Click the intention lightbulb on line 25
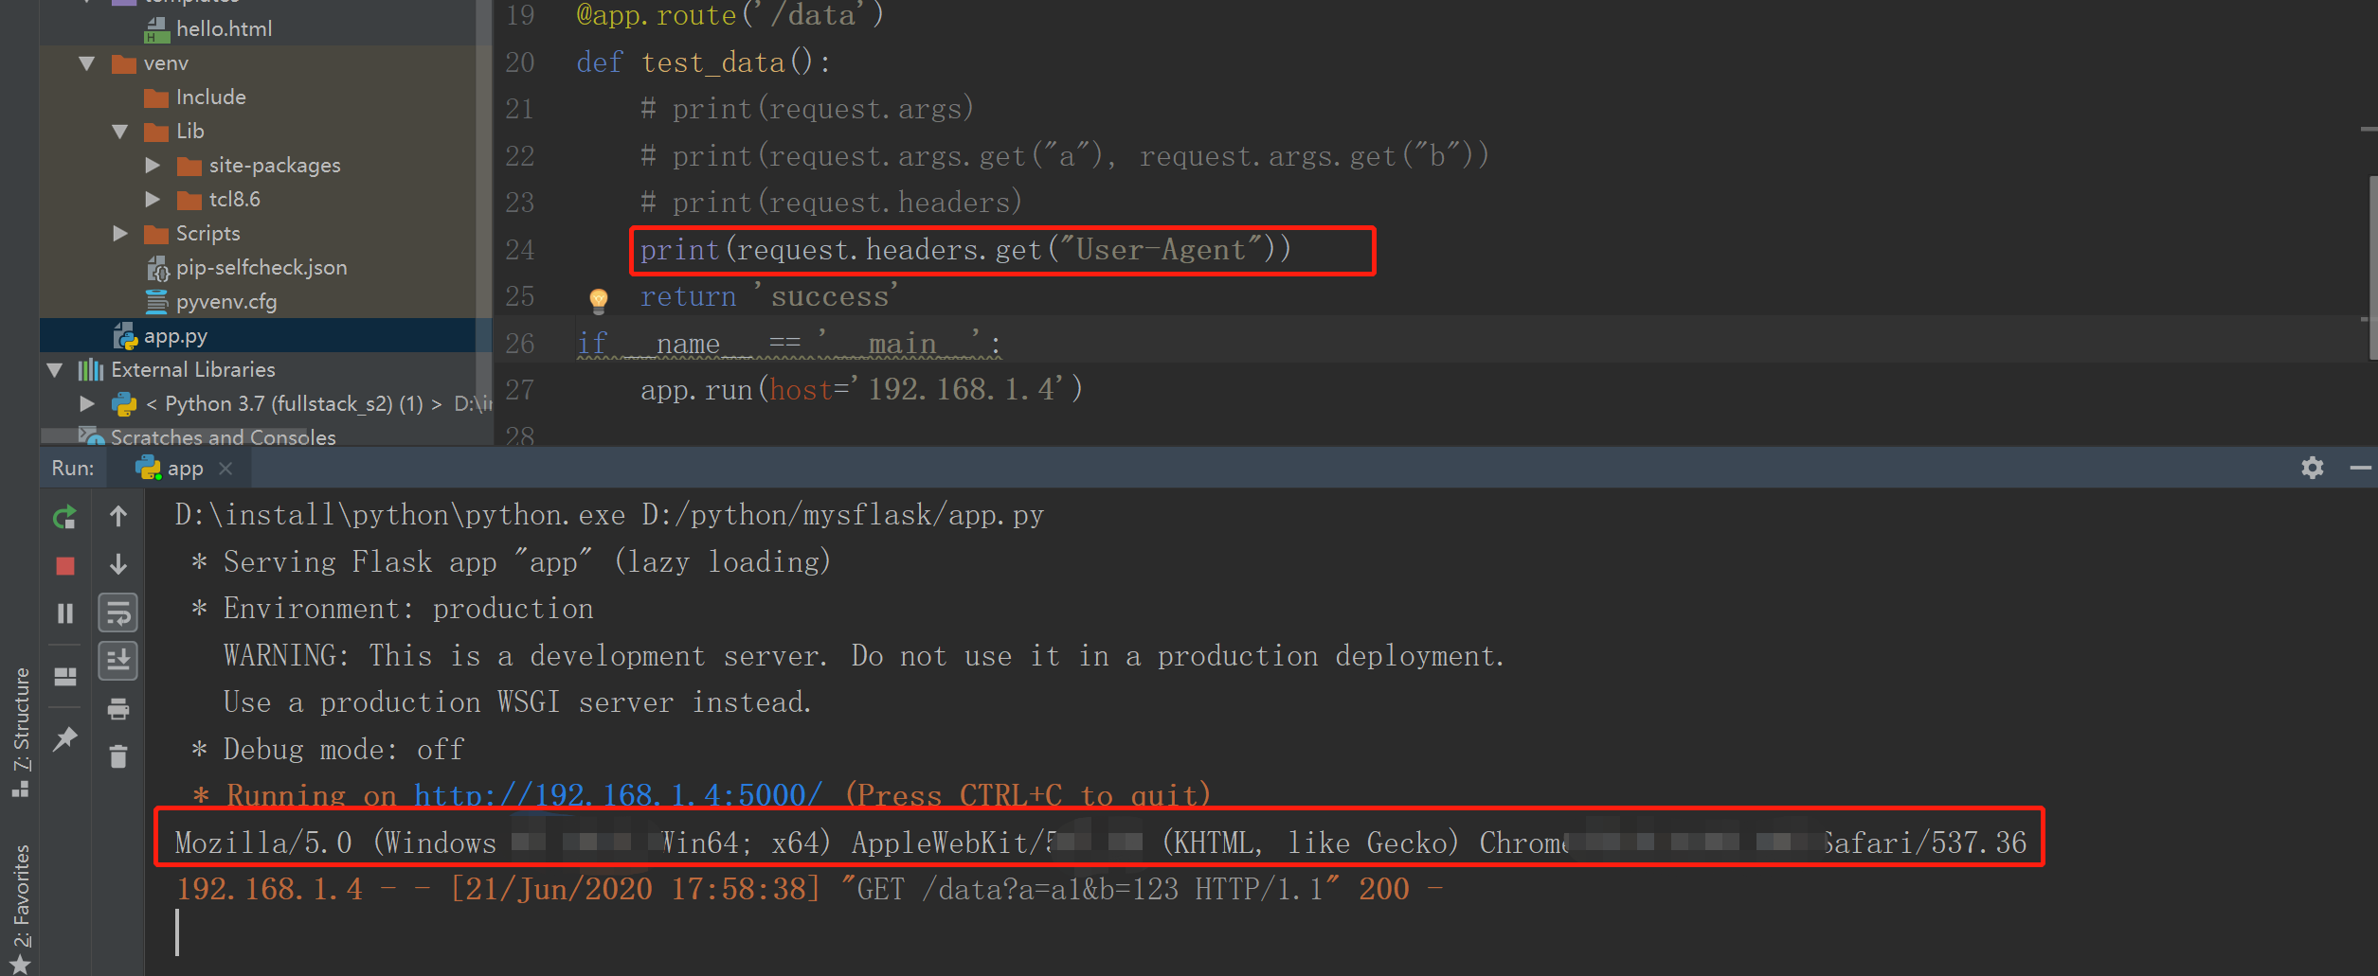Image resolution: width=2378 pixels, height=976 pixels. (599, 300)
